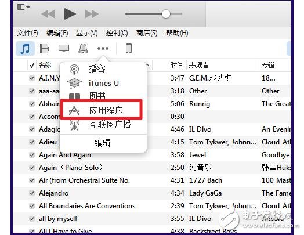The width and height of the screenshot is (304, 235).
Task: Click artist 纯音乐
Action: pos(200,168)
